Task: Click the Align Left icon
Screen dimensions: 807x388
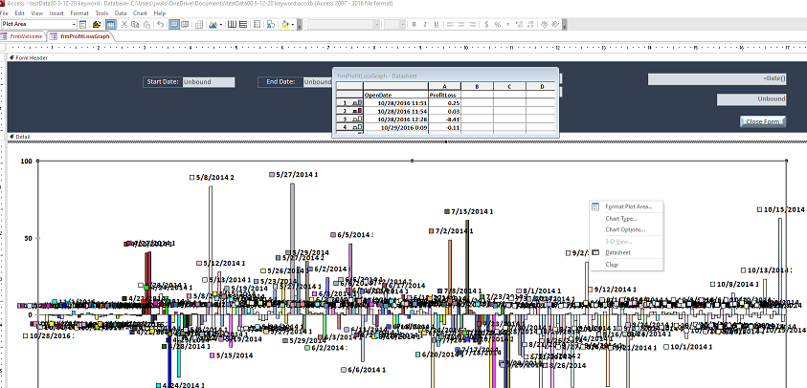Action: click(x=450, y=24)
